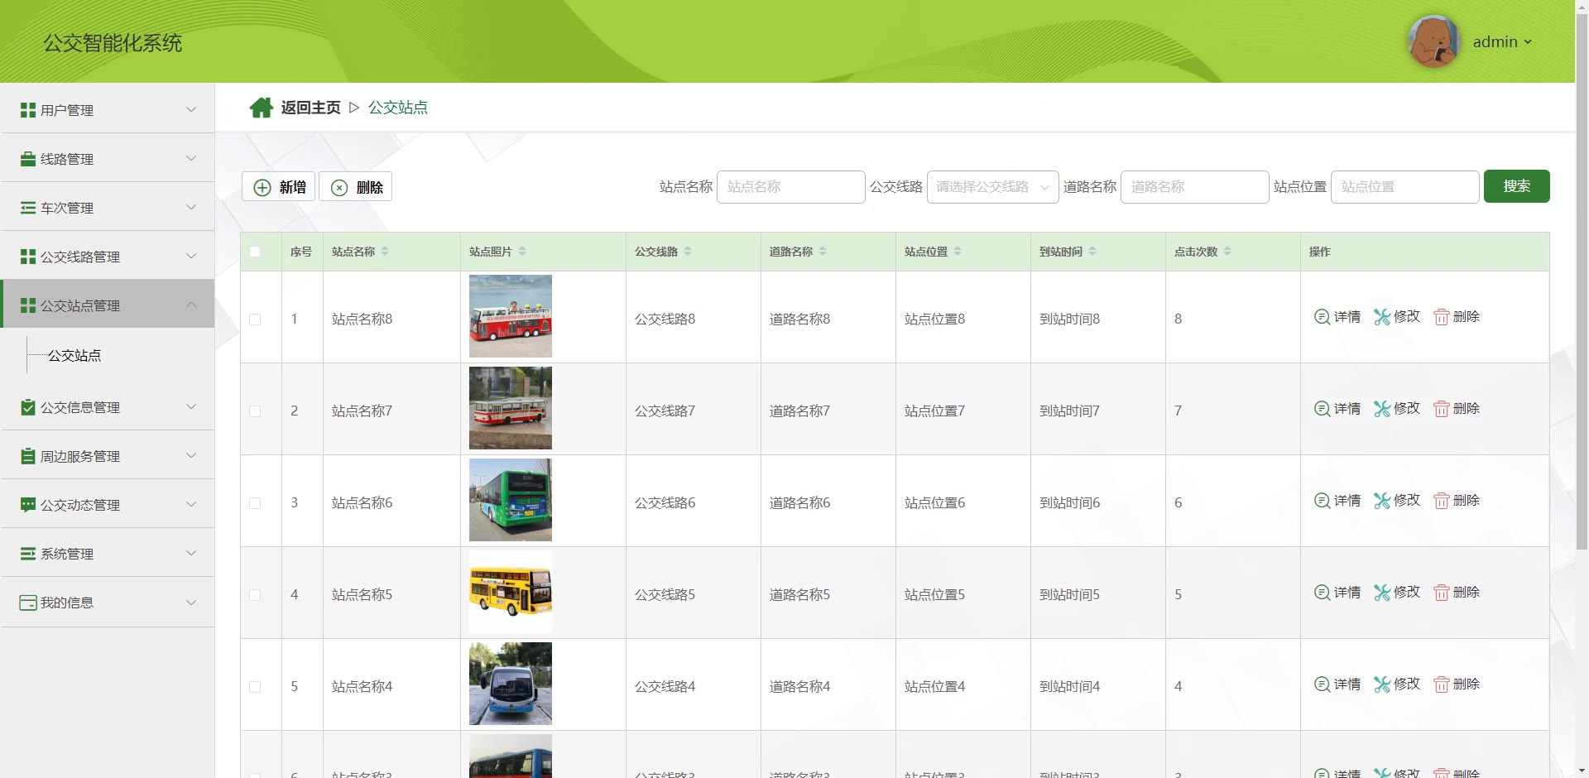Click the trash 删除 icon for 站点名称5

click(1442, 593)
